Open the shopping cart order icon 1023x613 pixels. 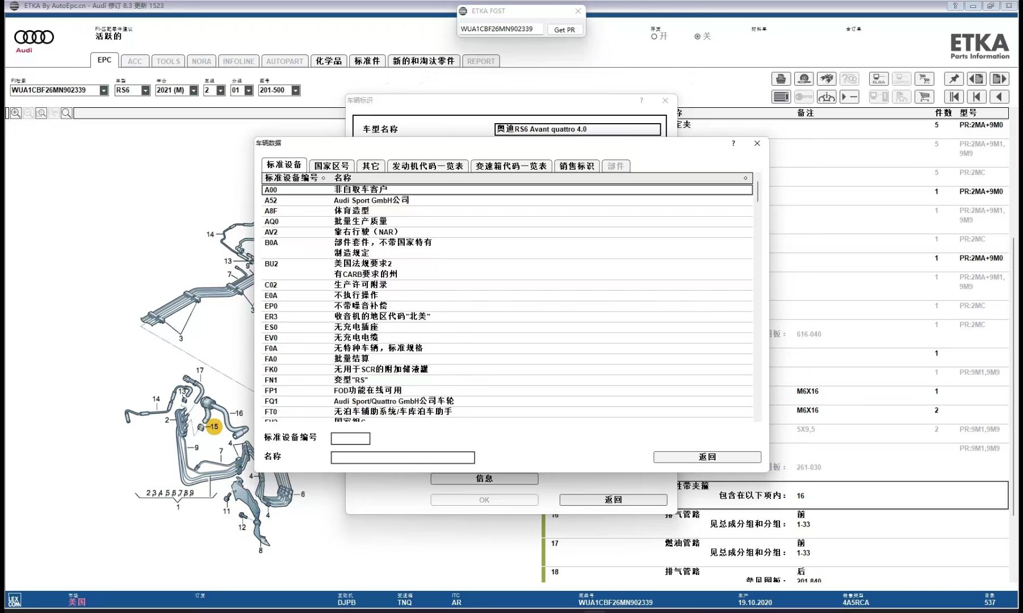(x=924, y=97)
